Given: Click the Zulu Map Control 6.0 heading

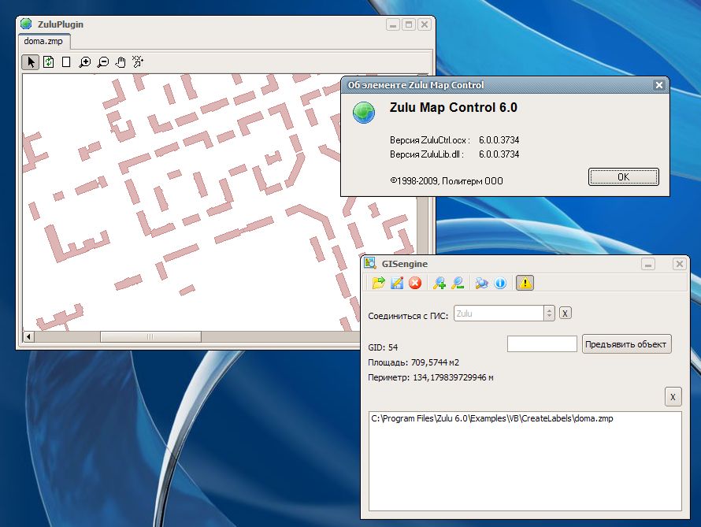Looking at the screenshot, I should 454,107.
